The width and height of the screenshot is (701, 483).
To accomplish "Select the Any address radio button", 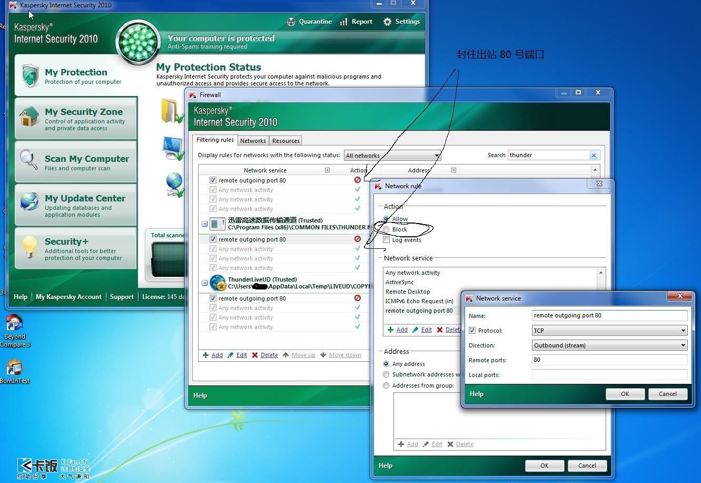I will click(387, 364).
